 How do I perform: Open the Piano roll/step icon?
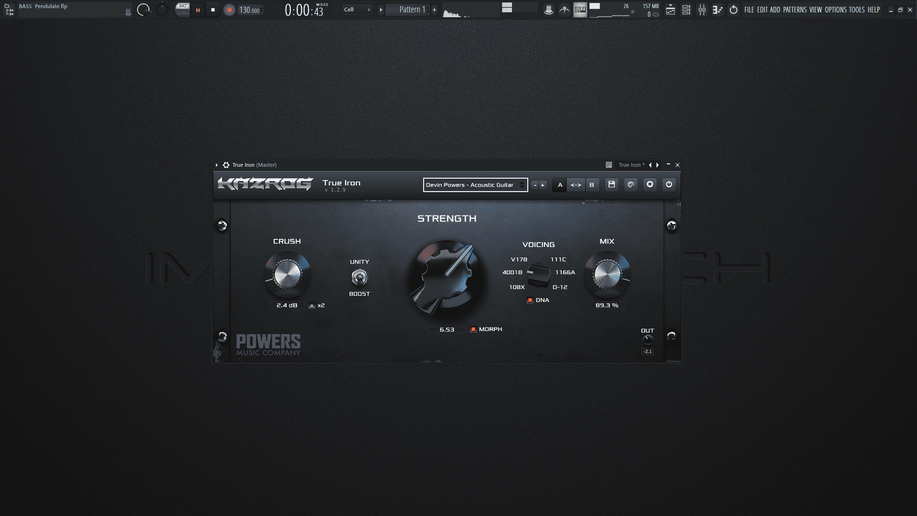(x=717, y=10)
